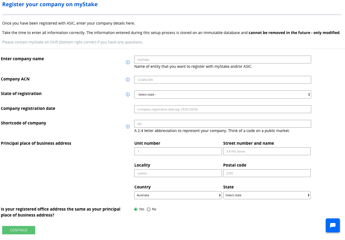Screen dimensions: 345x240
Task: Focus the Company registration date field
Action: [222, 109]
